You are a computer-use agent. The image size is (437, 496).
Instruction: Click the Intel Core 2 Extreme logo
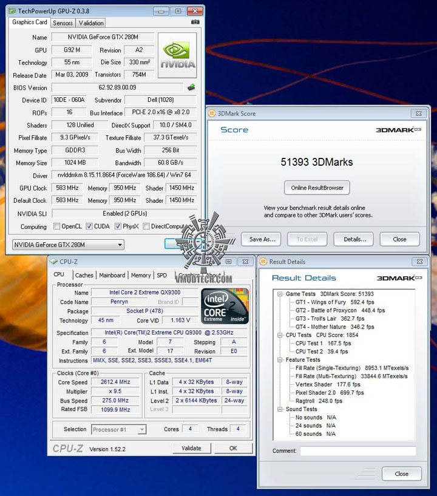click(225, 306)
